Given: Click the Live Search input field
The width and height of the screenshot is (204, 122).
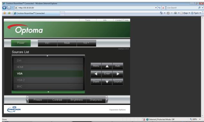Looking at the screenshot, I should pyautogui.click(x=182, y=8).
